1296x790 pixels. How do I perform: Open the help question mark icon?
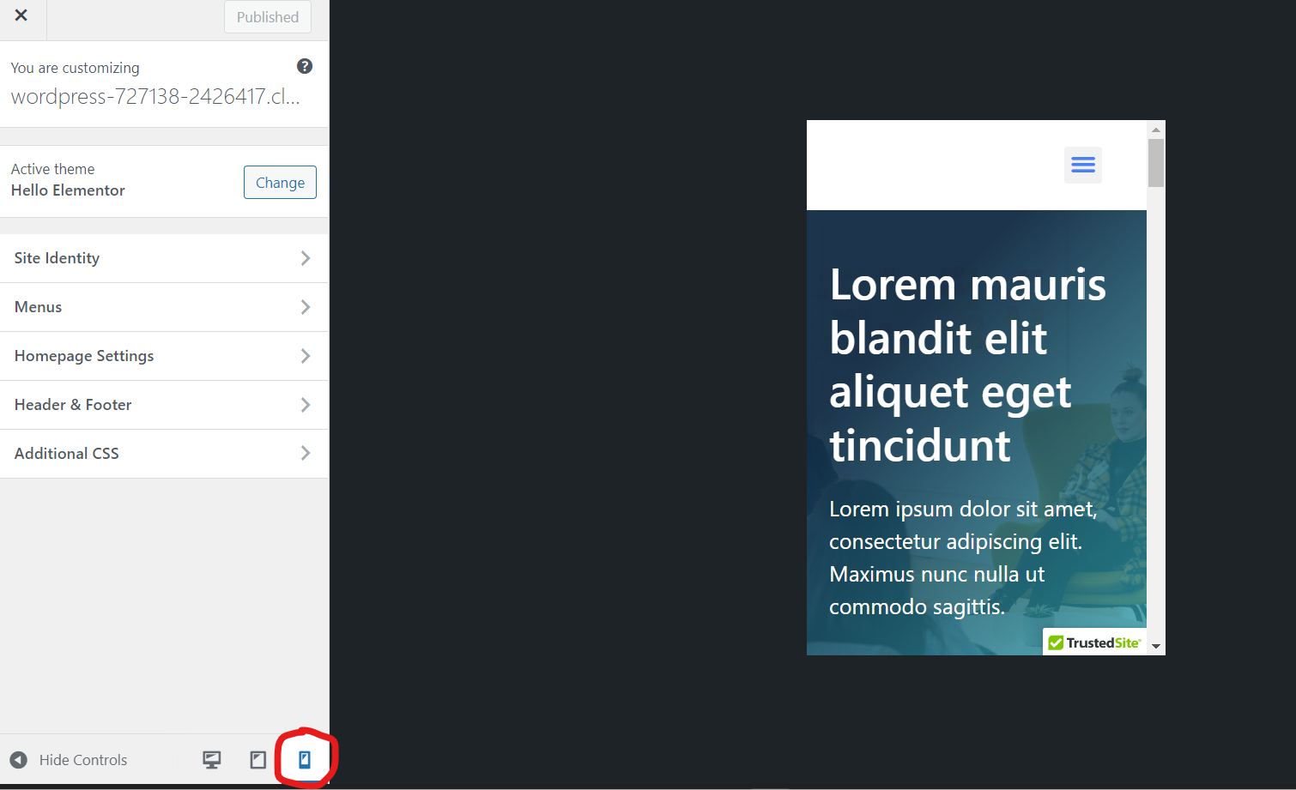(x=305, y=65)
